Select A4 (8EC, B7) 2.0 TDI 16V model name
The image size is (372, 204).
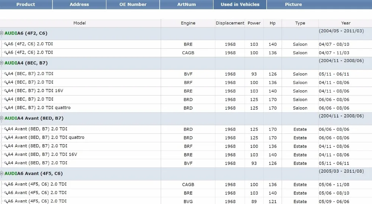pos(36,91)
